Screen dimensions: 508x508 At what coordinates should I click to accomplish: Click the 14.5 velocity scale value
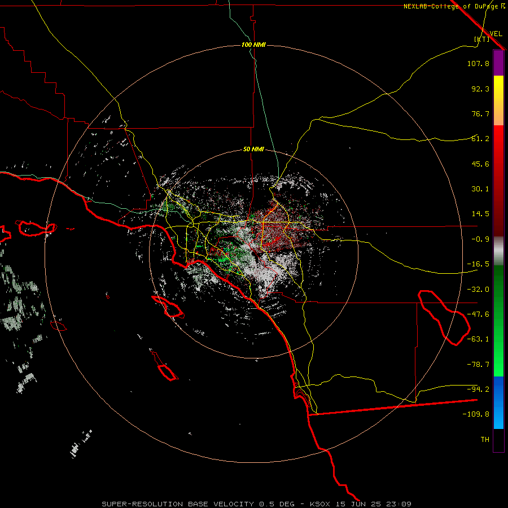[480, 214]
